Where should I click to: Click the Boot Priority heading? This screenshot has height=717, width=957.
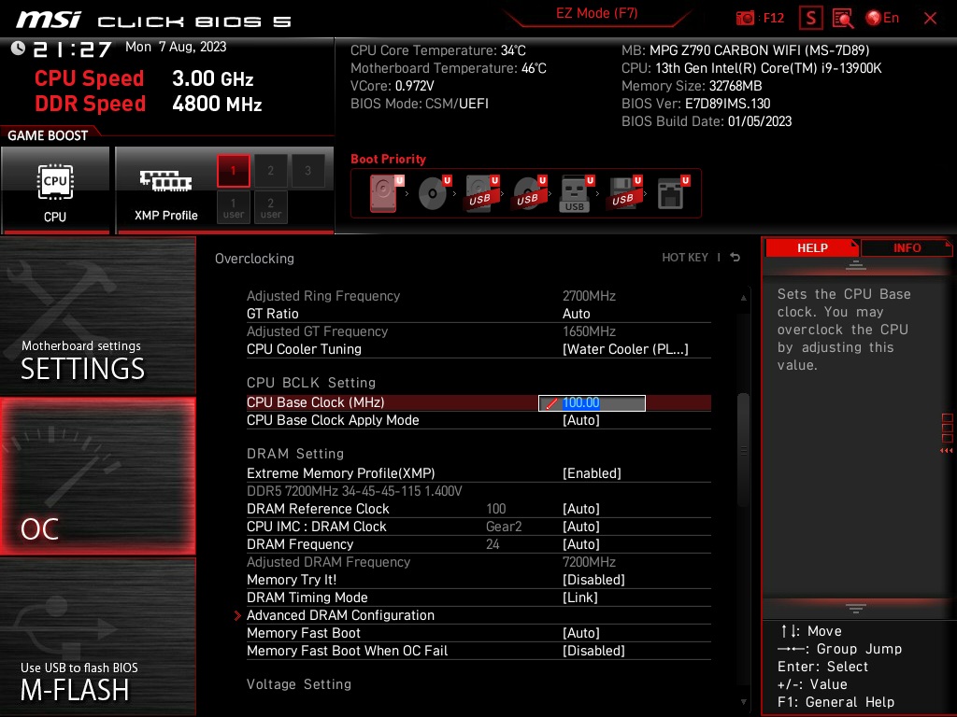pos(388,159)
